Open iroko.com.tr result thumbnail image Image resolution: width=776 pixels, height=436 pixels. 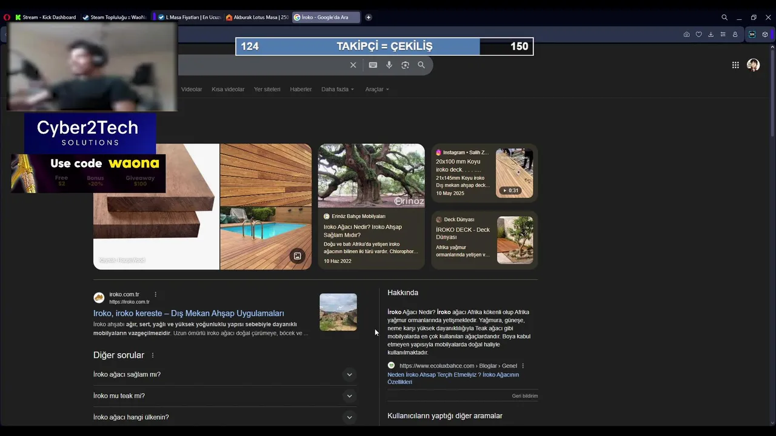(x=338, y=312)
